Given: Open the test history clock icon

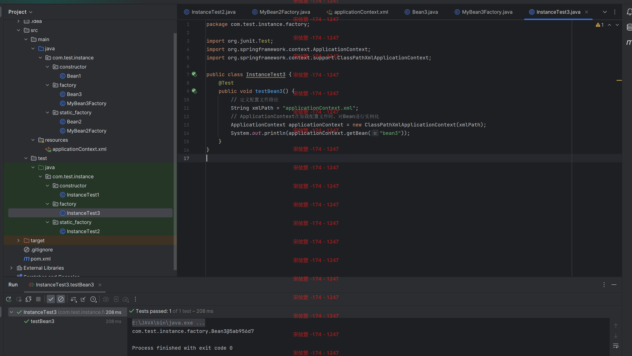Looking at the screenshot, I should coord(93,299).
